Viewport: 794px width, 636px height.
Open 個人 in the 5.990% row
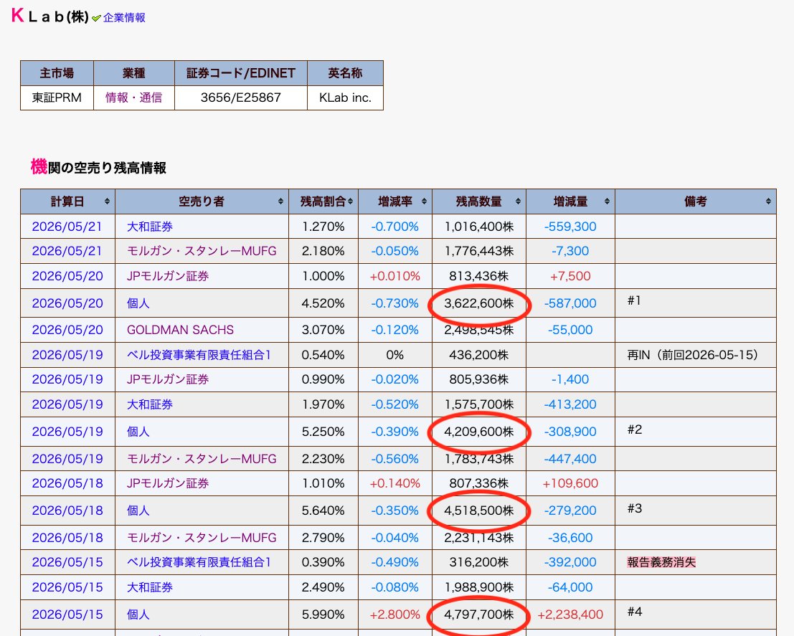(x=138, y=614)
